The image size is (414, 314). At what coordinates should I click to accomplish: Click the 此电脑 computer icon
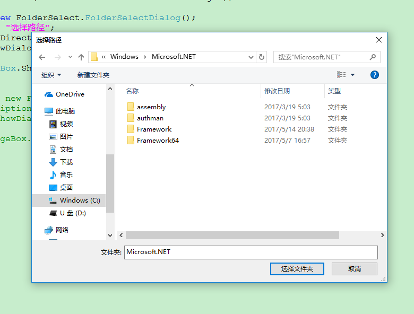pyautogui.click(x=49, y=111)
